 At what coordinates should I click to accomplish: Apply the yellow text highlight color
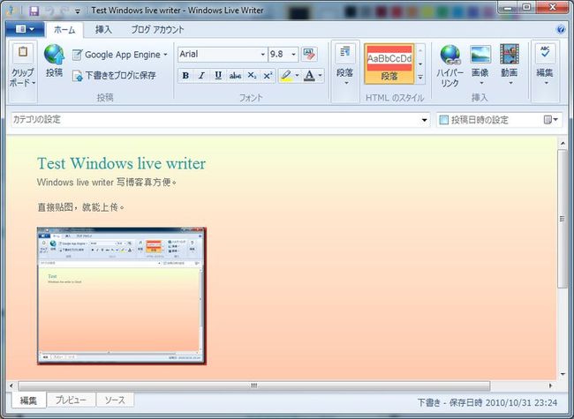[x=286, y=76]
